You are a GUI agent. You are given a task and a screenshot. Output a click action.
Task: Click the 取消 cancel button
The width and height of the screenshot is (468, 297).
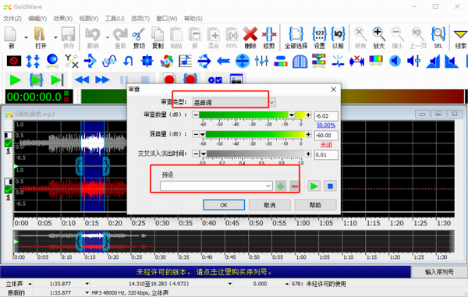270,205
